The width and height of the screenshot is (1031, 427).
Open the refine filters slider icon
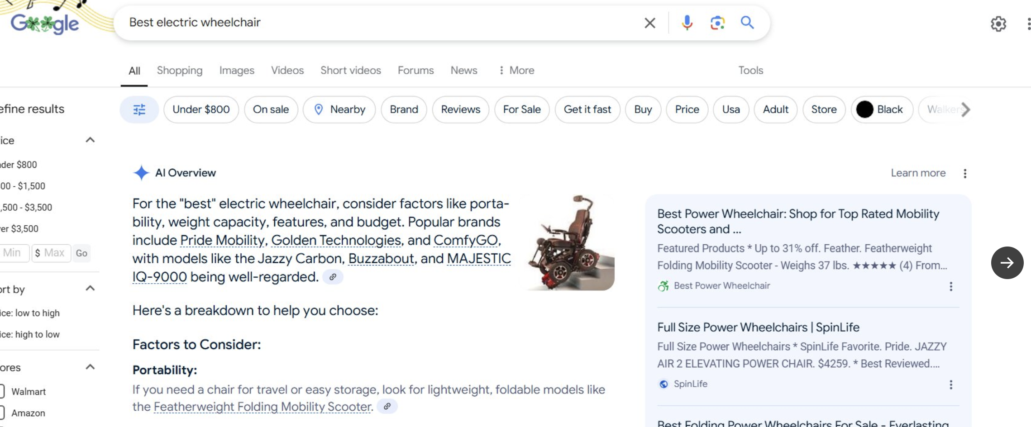tap(139, 109)
